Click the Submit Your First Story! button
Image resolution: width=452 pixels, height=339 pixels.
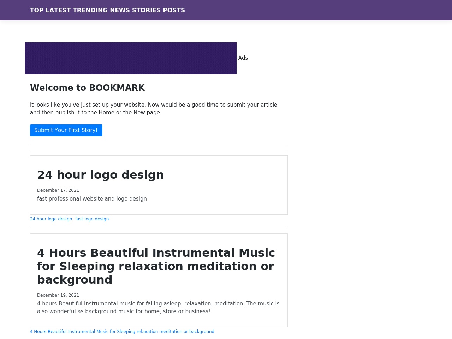[x=66, y=130]
